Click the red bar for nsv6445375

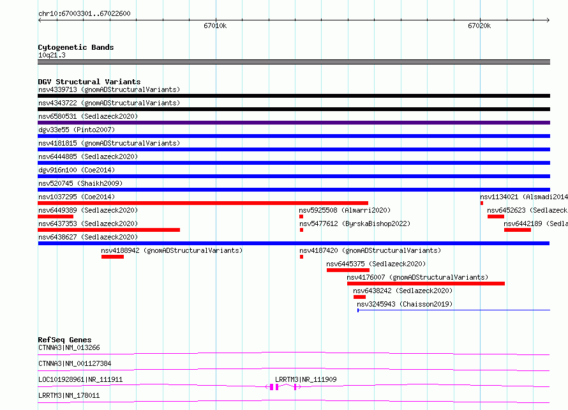tap(348, 270)
